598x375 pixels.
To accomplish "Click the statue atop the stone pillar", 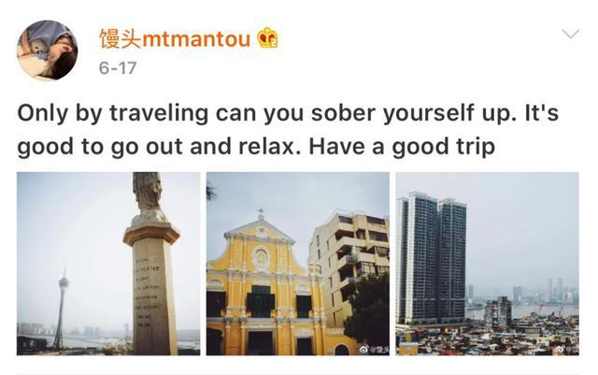I will click(149, 198).
